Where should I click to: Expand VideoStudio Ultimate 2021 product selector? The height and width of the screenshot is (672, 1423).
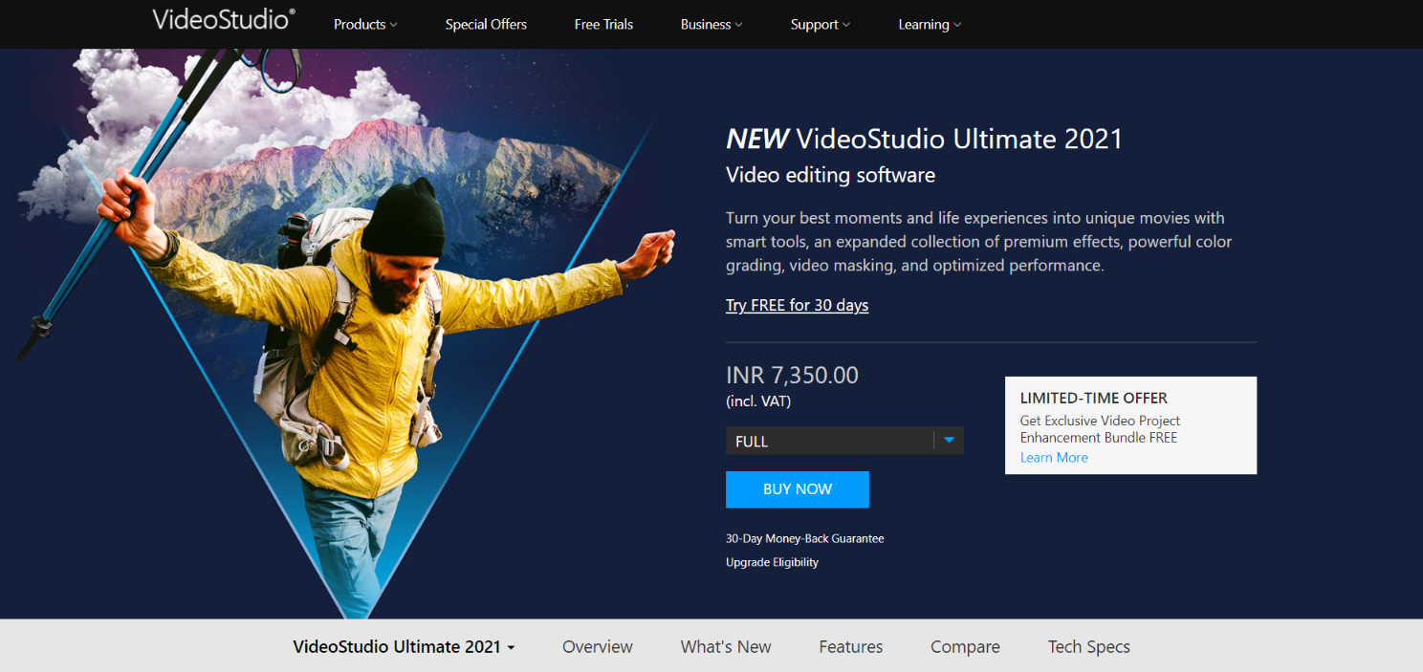coord(404,646)
